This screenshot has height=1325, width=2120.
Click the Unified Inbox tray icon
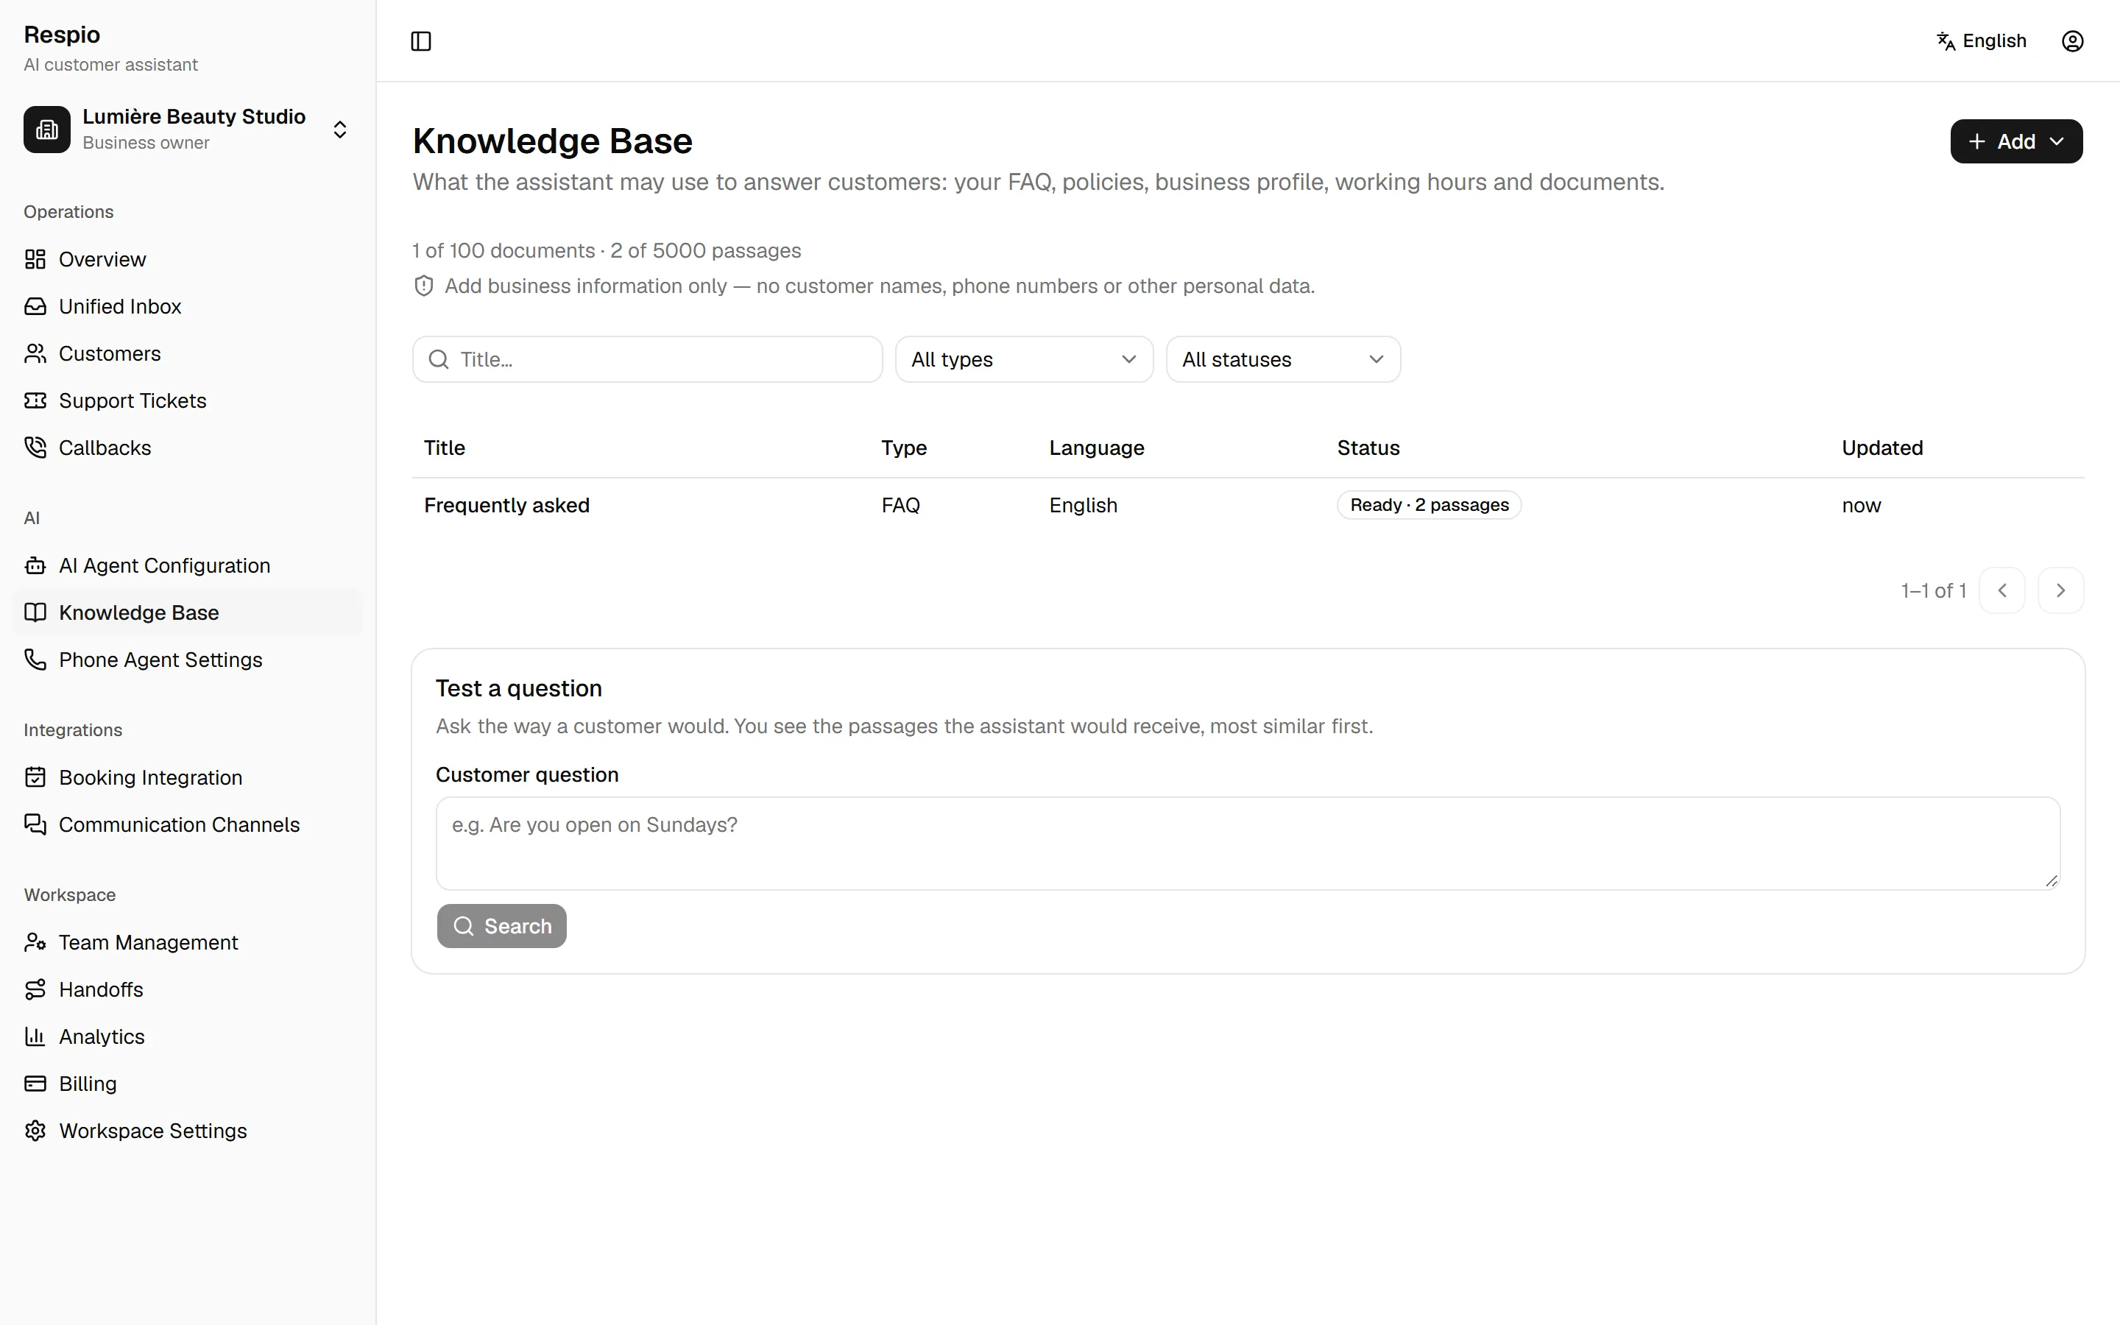tap(35, 307)
